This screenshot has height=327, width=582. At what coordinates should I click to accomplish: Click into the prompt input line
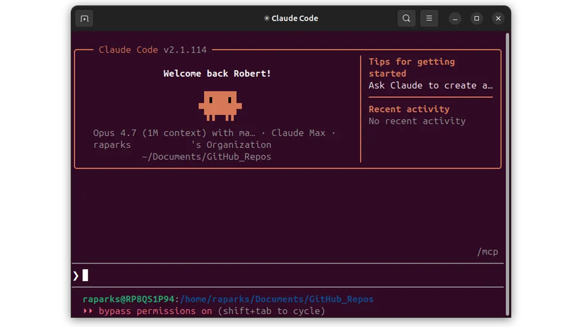coord(288,276)
